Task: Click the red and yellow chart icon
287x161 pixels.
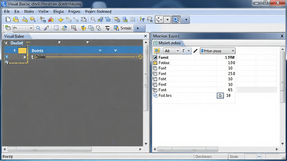Action: [x=51, y=19]
